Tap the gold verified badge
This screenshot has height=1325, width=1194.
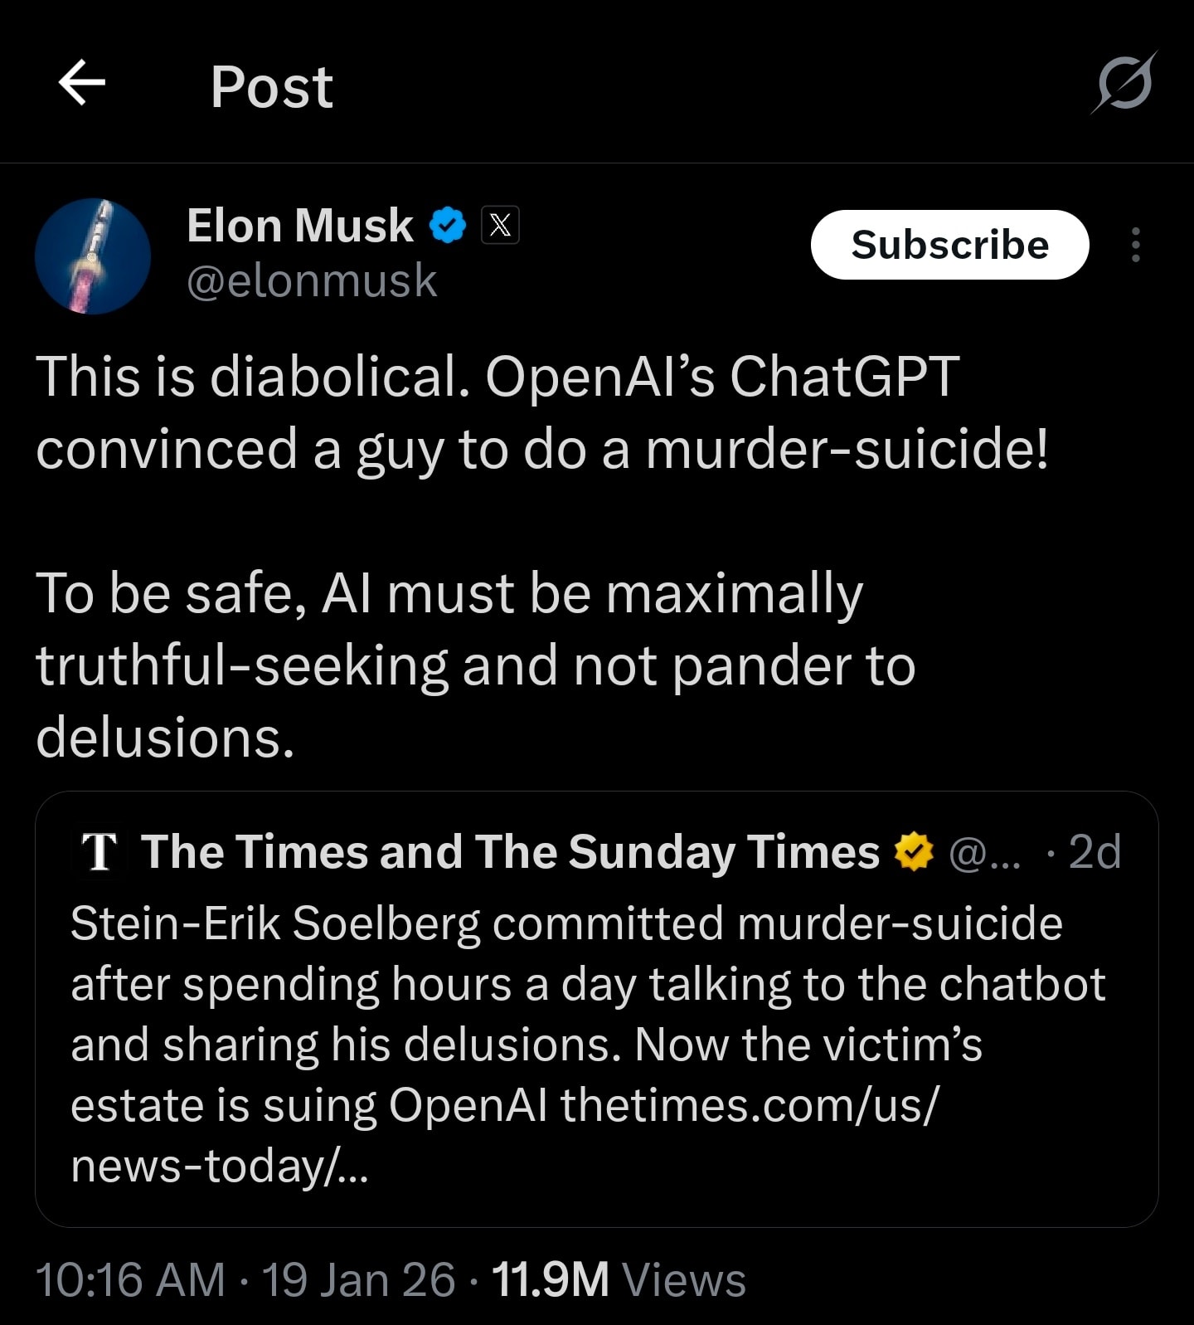pos(914,852)
